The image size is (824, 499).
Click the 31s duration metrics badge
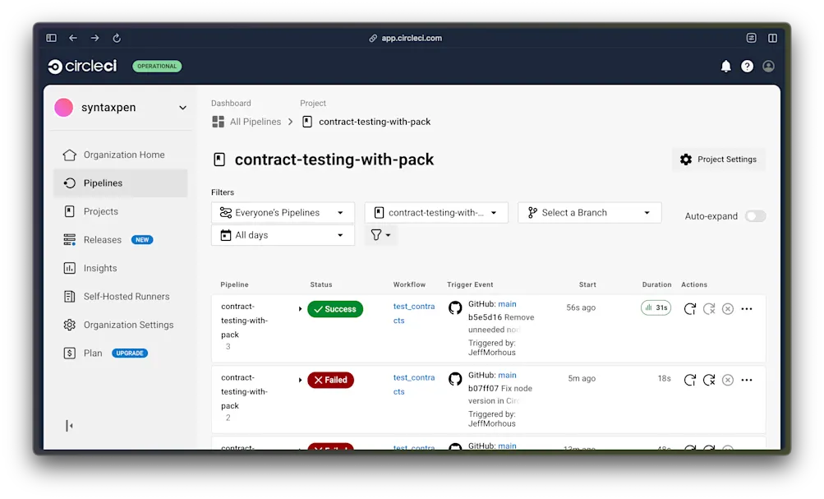(x=656, y=307)
